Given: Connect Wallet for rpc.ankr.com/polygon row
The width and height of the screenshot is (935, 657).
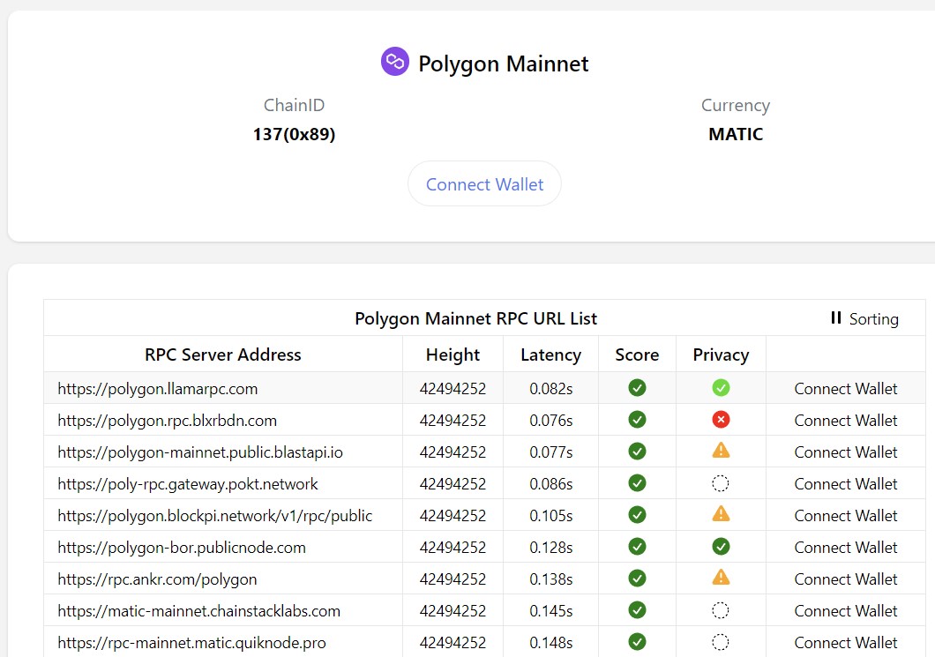Looking at the screenshot, I should (846, 579).
